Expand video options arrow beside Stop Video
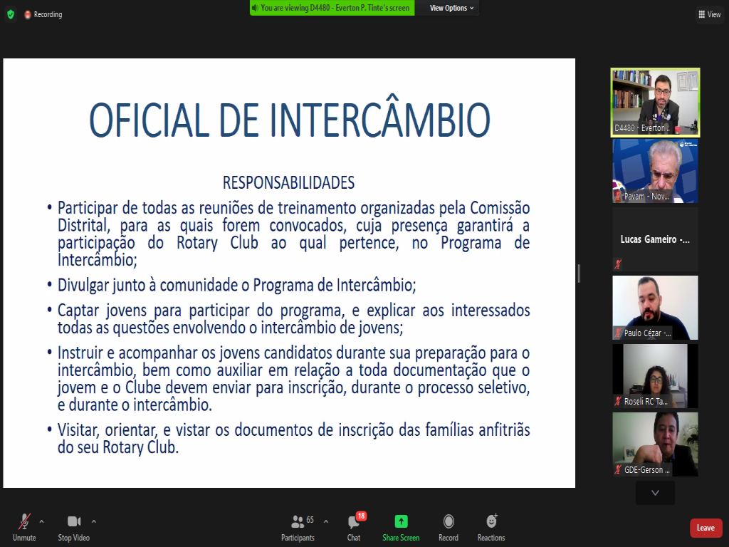Image resolution: width=729 pixels, height=547 pixels. pyautogui.click(x=94, y=521)
